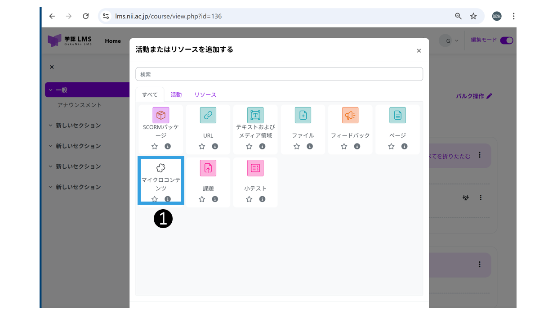Select the Feedback (フィードバック) activity icon

[x=350, y=115]
